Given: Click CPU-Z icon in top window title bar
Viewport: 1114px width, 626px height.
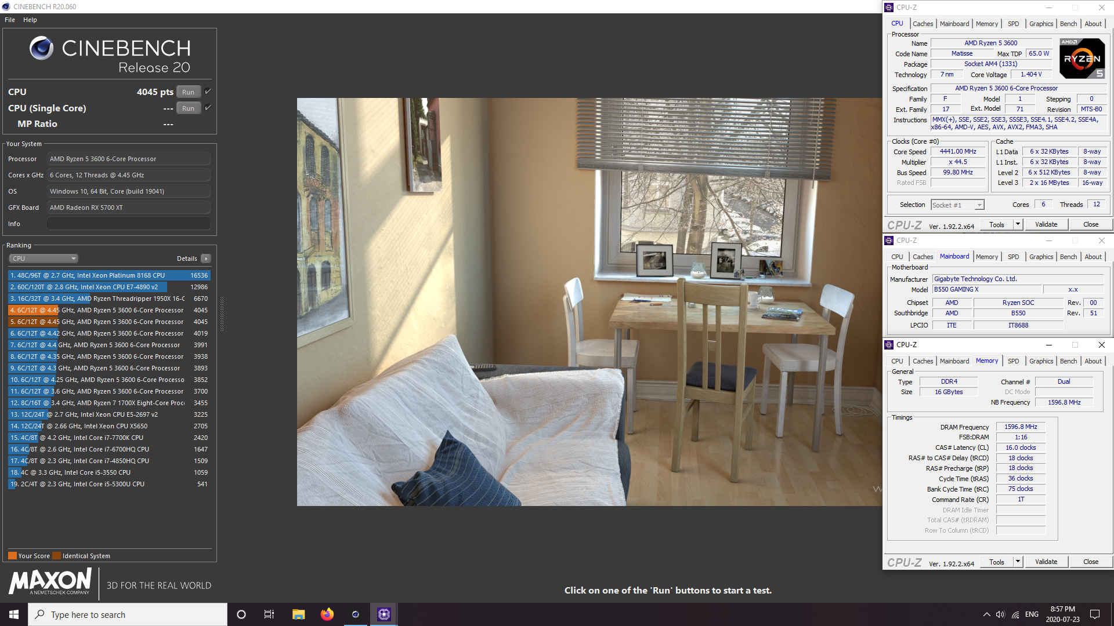Looking at the screenshot, I should pos(889,8).
